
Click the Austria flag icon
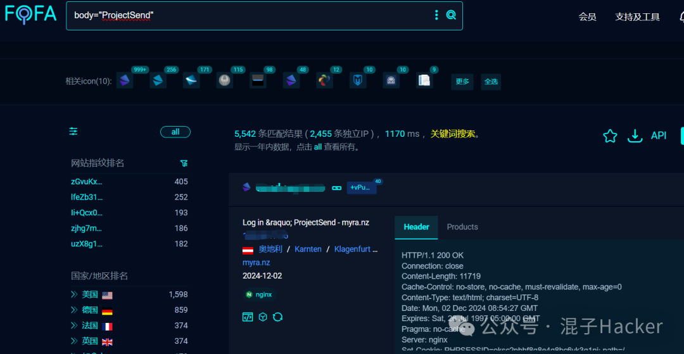click(x=248, y=250)
